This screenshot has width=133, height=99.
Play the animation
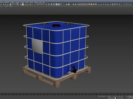point(130,96)
